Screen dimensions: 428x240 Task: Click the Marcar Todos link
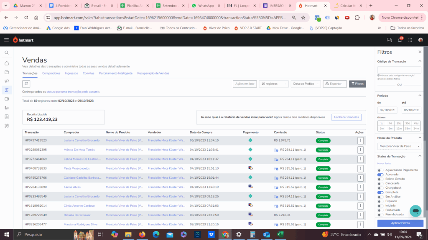tap(384, 163)
